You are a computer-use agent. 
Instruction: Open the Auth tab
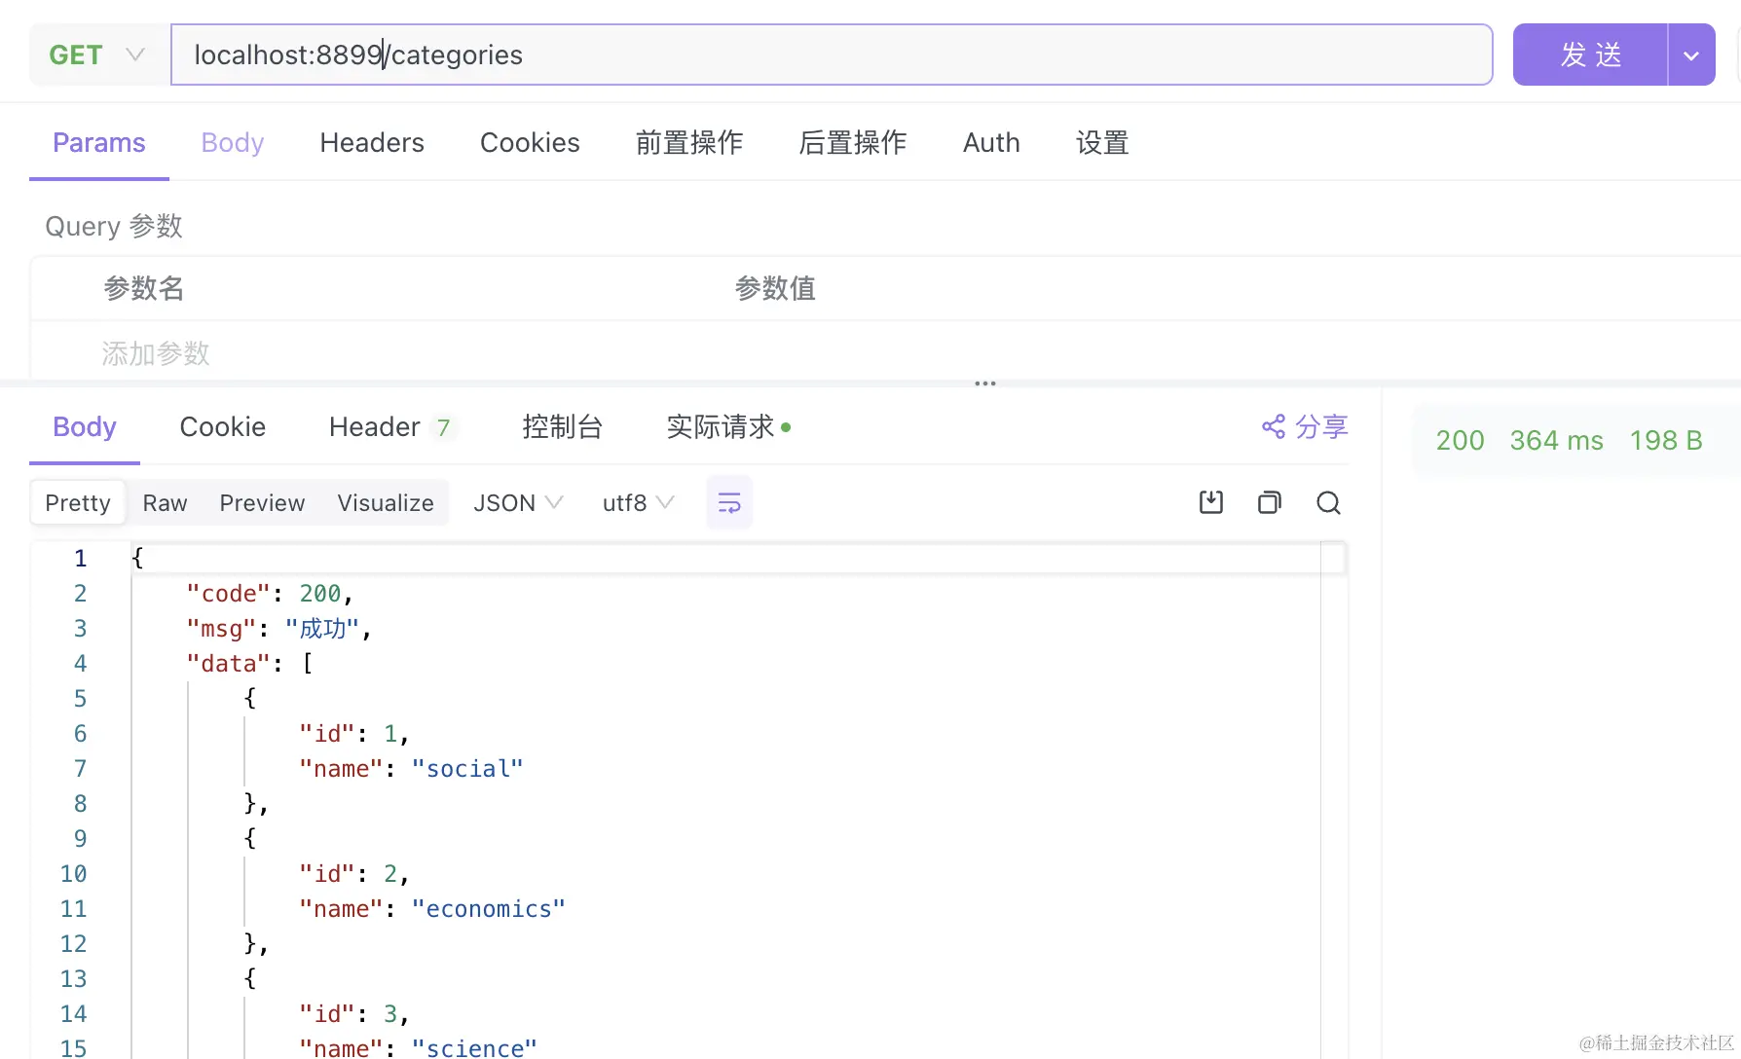(x=991, y=142)
